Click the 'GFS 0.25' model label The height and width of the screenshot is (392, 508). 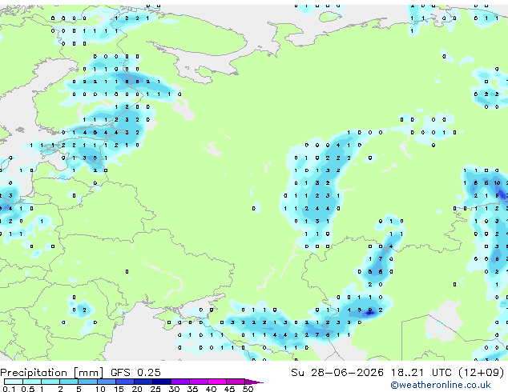click(135, 373)
